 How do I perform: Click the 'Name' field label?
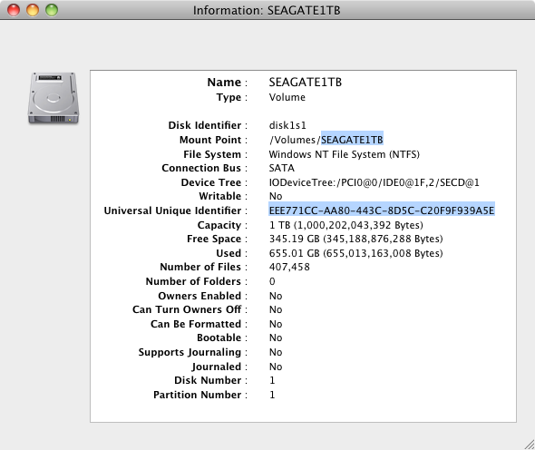coord(224,83)
